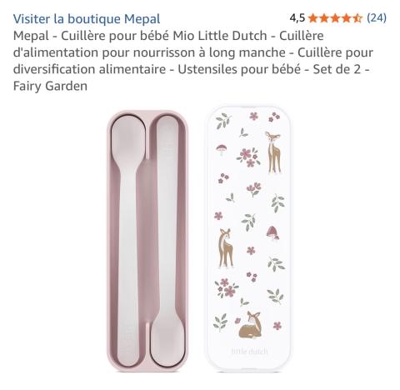This screenshot has width=400, height=390.
Task: Click the Fairy Garden text in title
Action: [50, 86]
